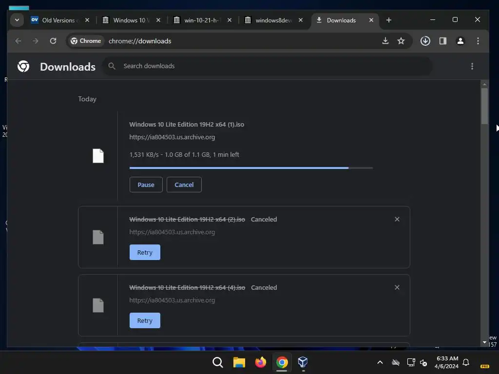Pause the Windows 10 Lite (1).iso download
This screenshot has height=374, width=499.
(x=146, y=185)
